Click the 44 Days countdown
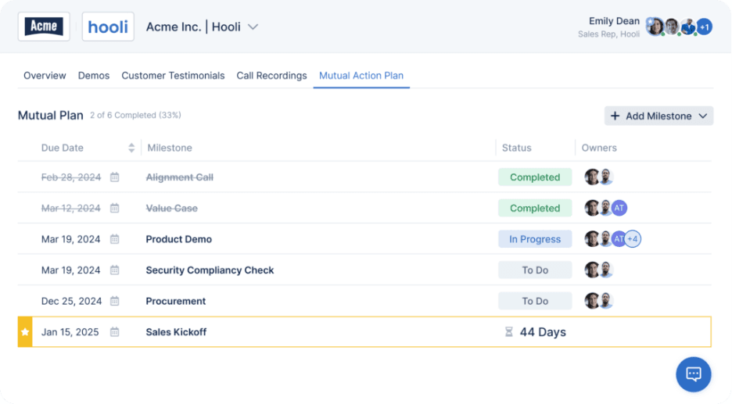Image resolution: width=732 pixels, height=404 pixels. click(543, 331)
